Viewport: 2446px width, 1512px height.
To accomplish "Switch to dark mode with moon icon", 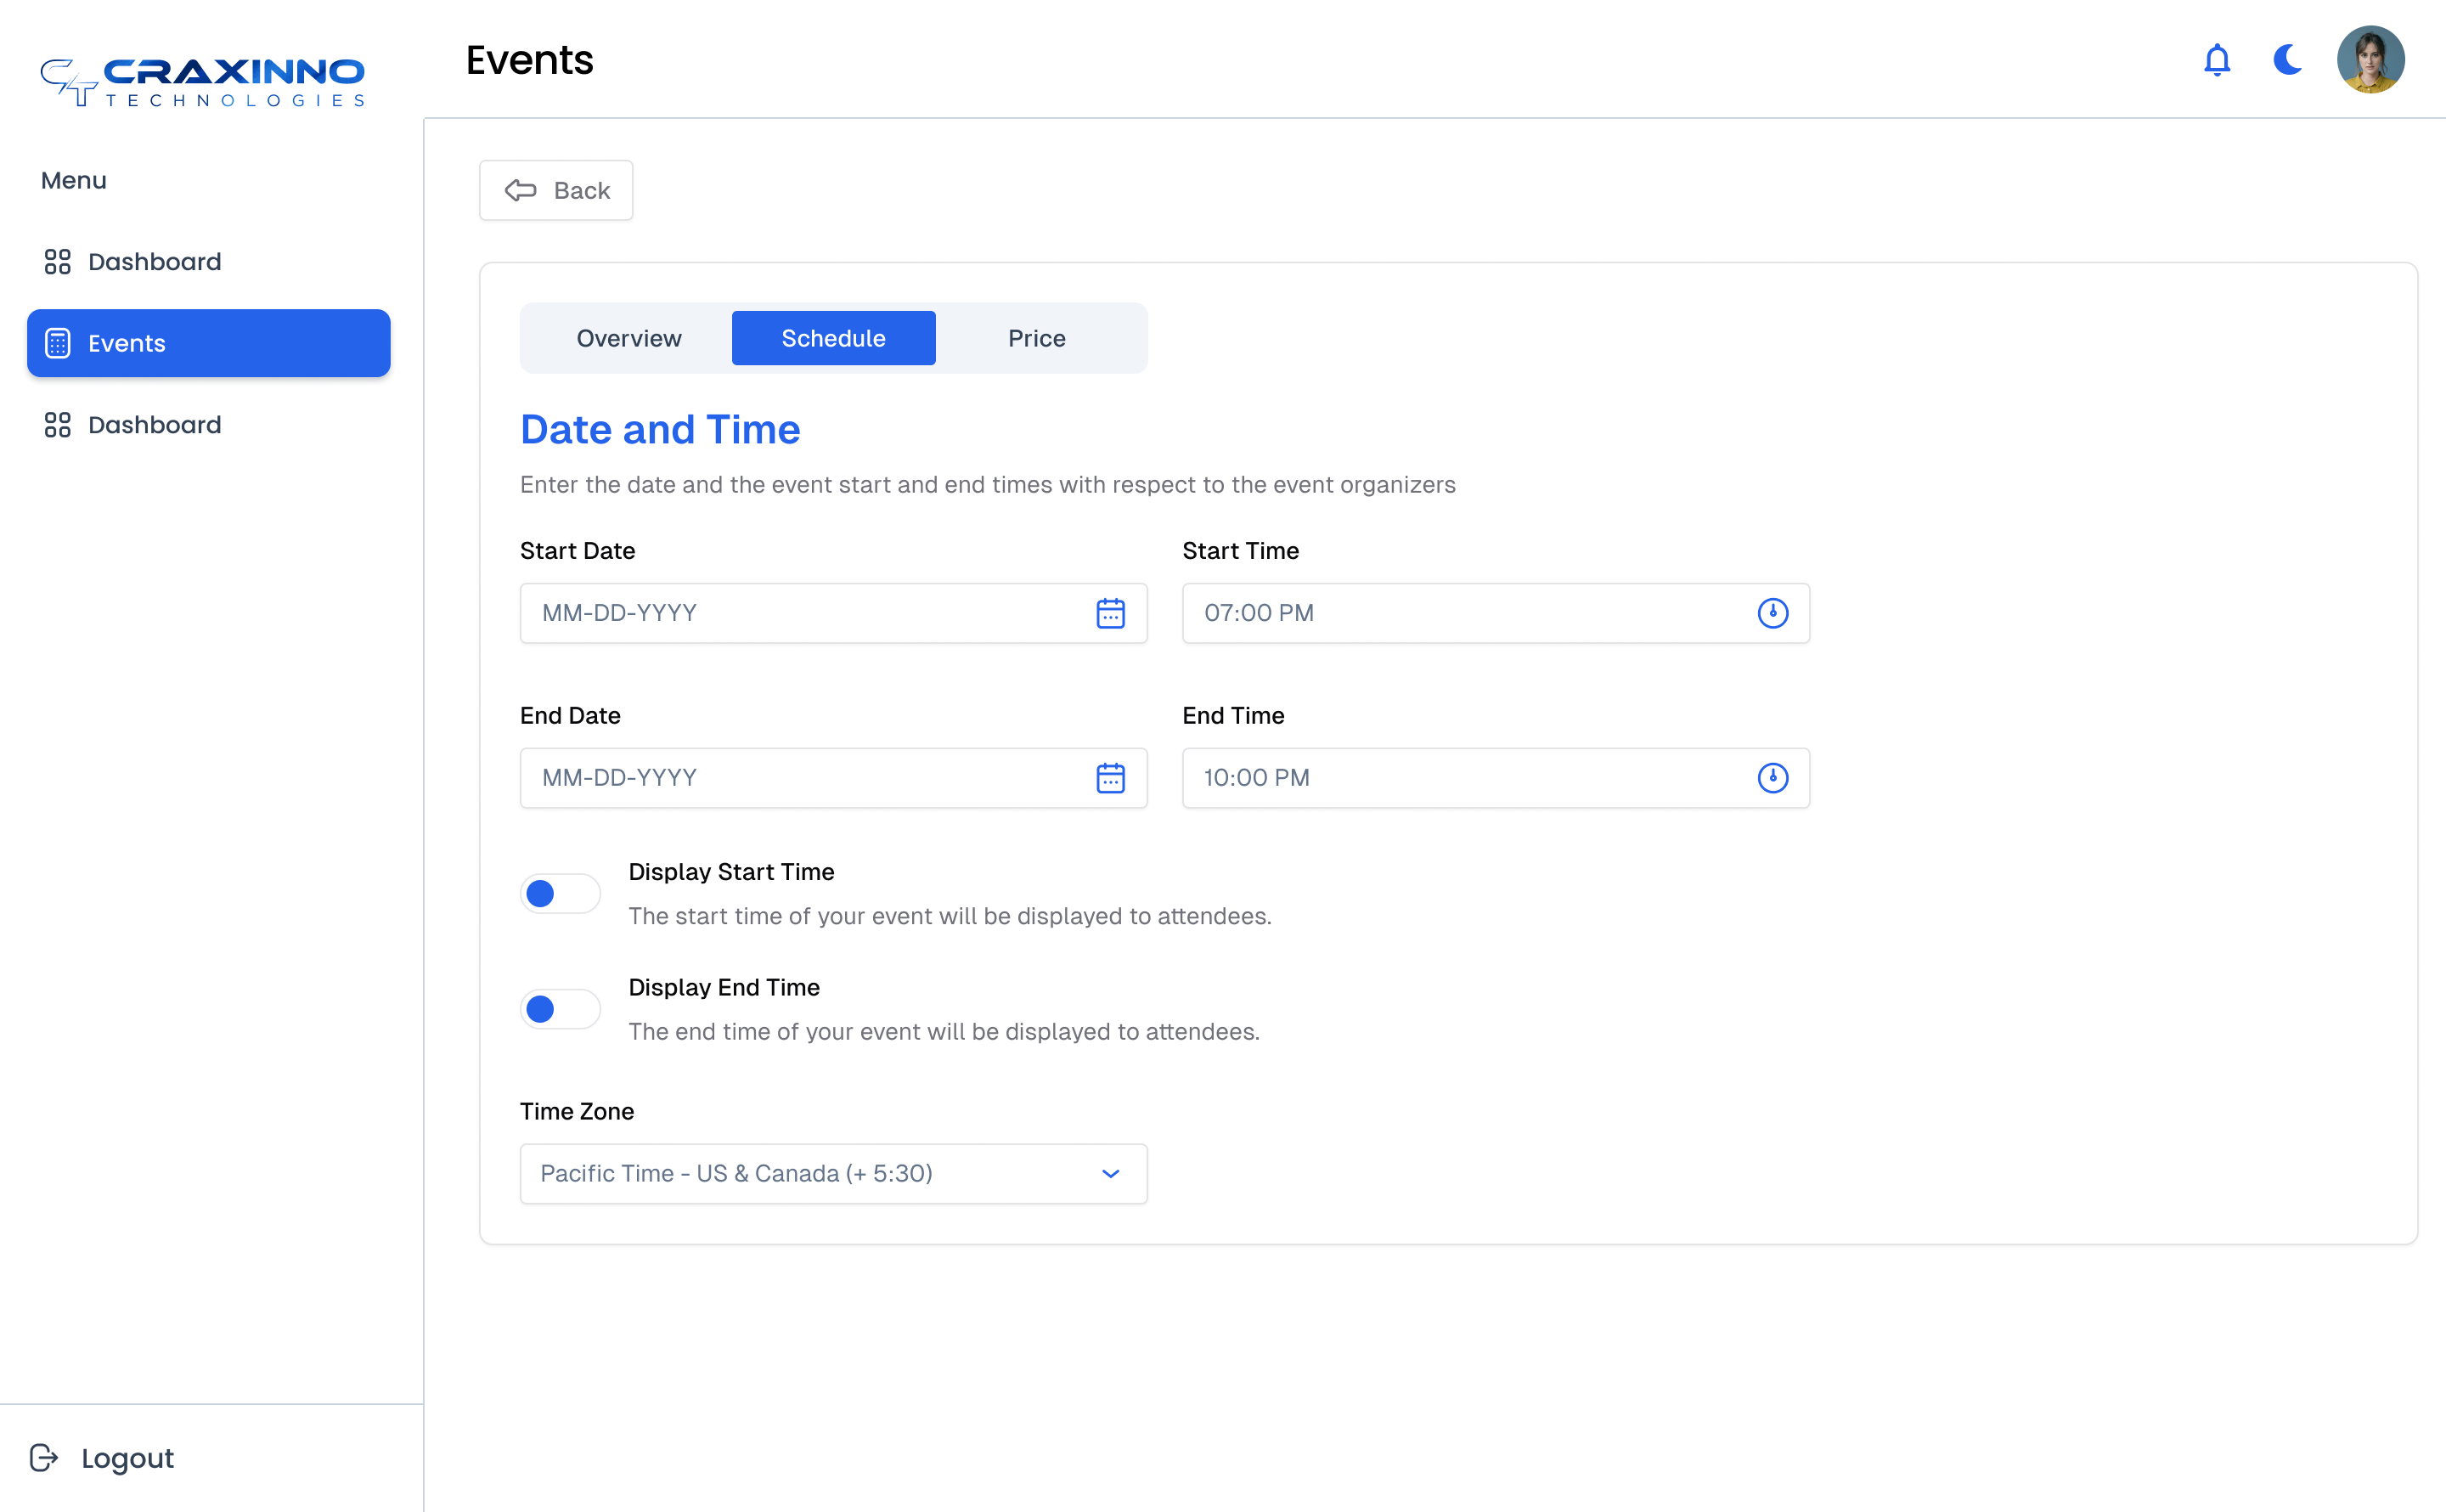I will click(x=2287, y=60).
